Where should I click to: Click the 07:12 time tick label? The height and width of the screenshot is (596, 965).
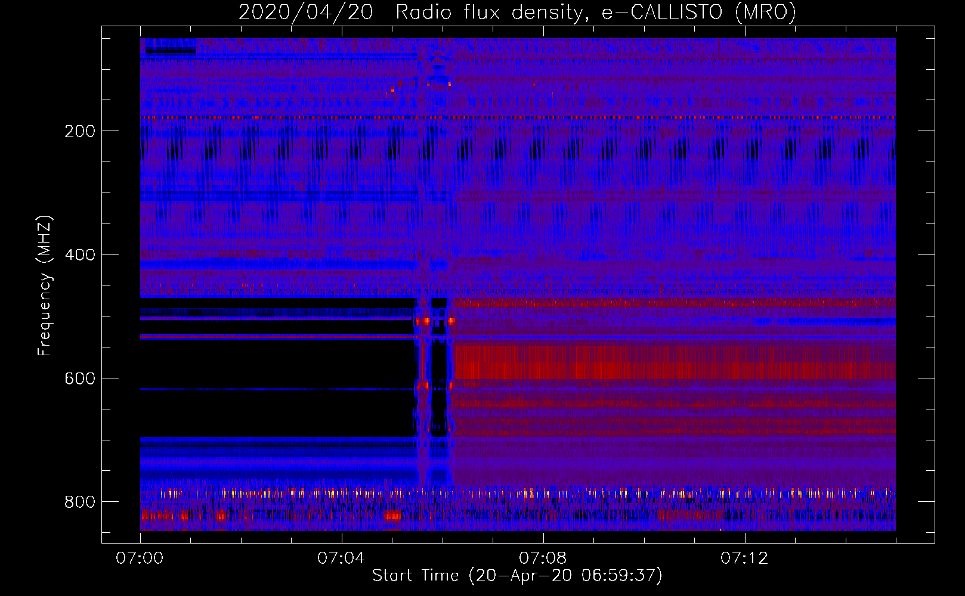click(744, 558)
